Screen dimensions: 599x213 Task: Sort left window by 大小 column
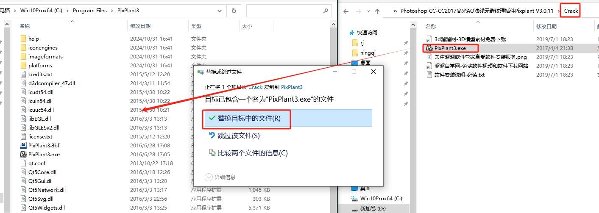[247, 26]
